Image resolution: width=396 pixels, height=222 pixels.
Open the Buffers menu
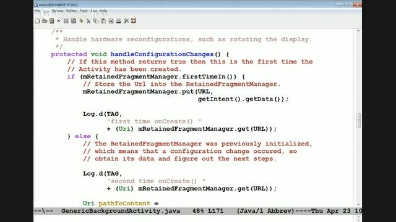point(72,11)
